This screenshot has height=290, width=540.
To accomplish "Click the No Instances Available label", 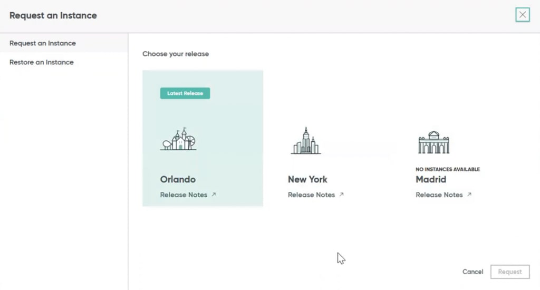I will [448, 169].
